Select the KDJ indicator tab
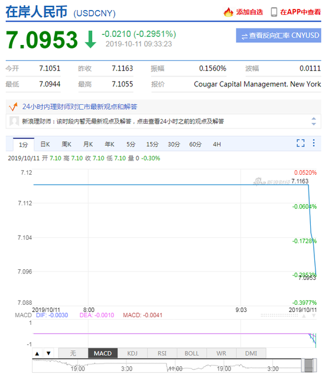 tap(132, 353)
